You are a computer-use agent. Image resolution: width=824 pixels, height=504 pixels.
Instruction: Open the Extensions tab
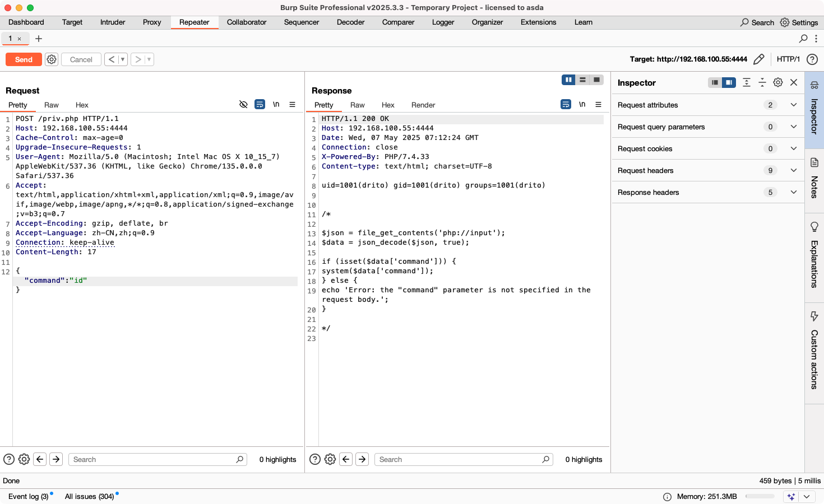(x=539, y=22)
